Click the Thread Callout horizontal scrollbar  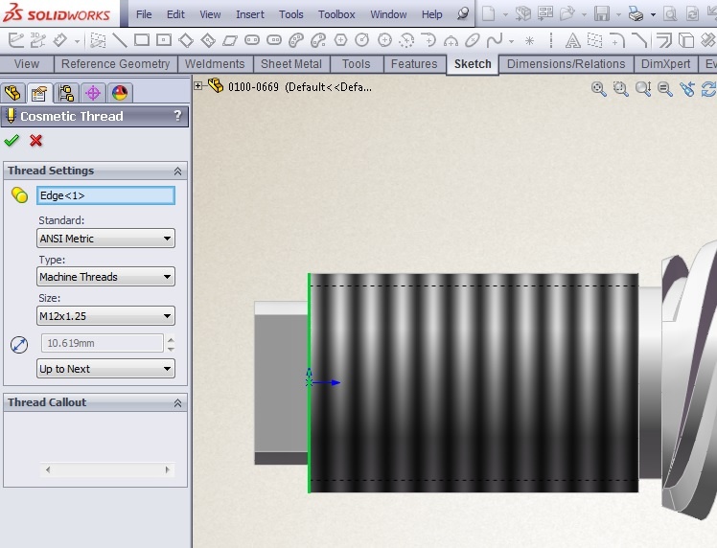click(107, 469)
